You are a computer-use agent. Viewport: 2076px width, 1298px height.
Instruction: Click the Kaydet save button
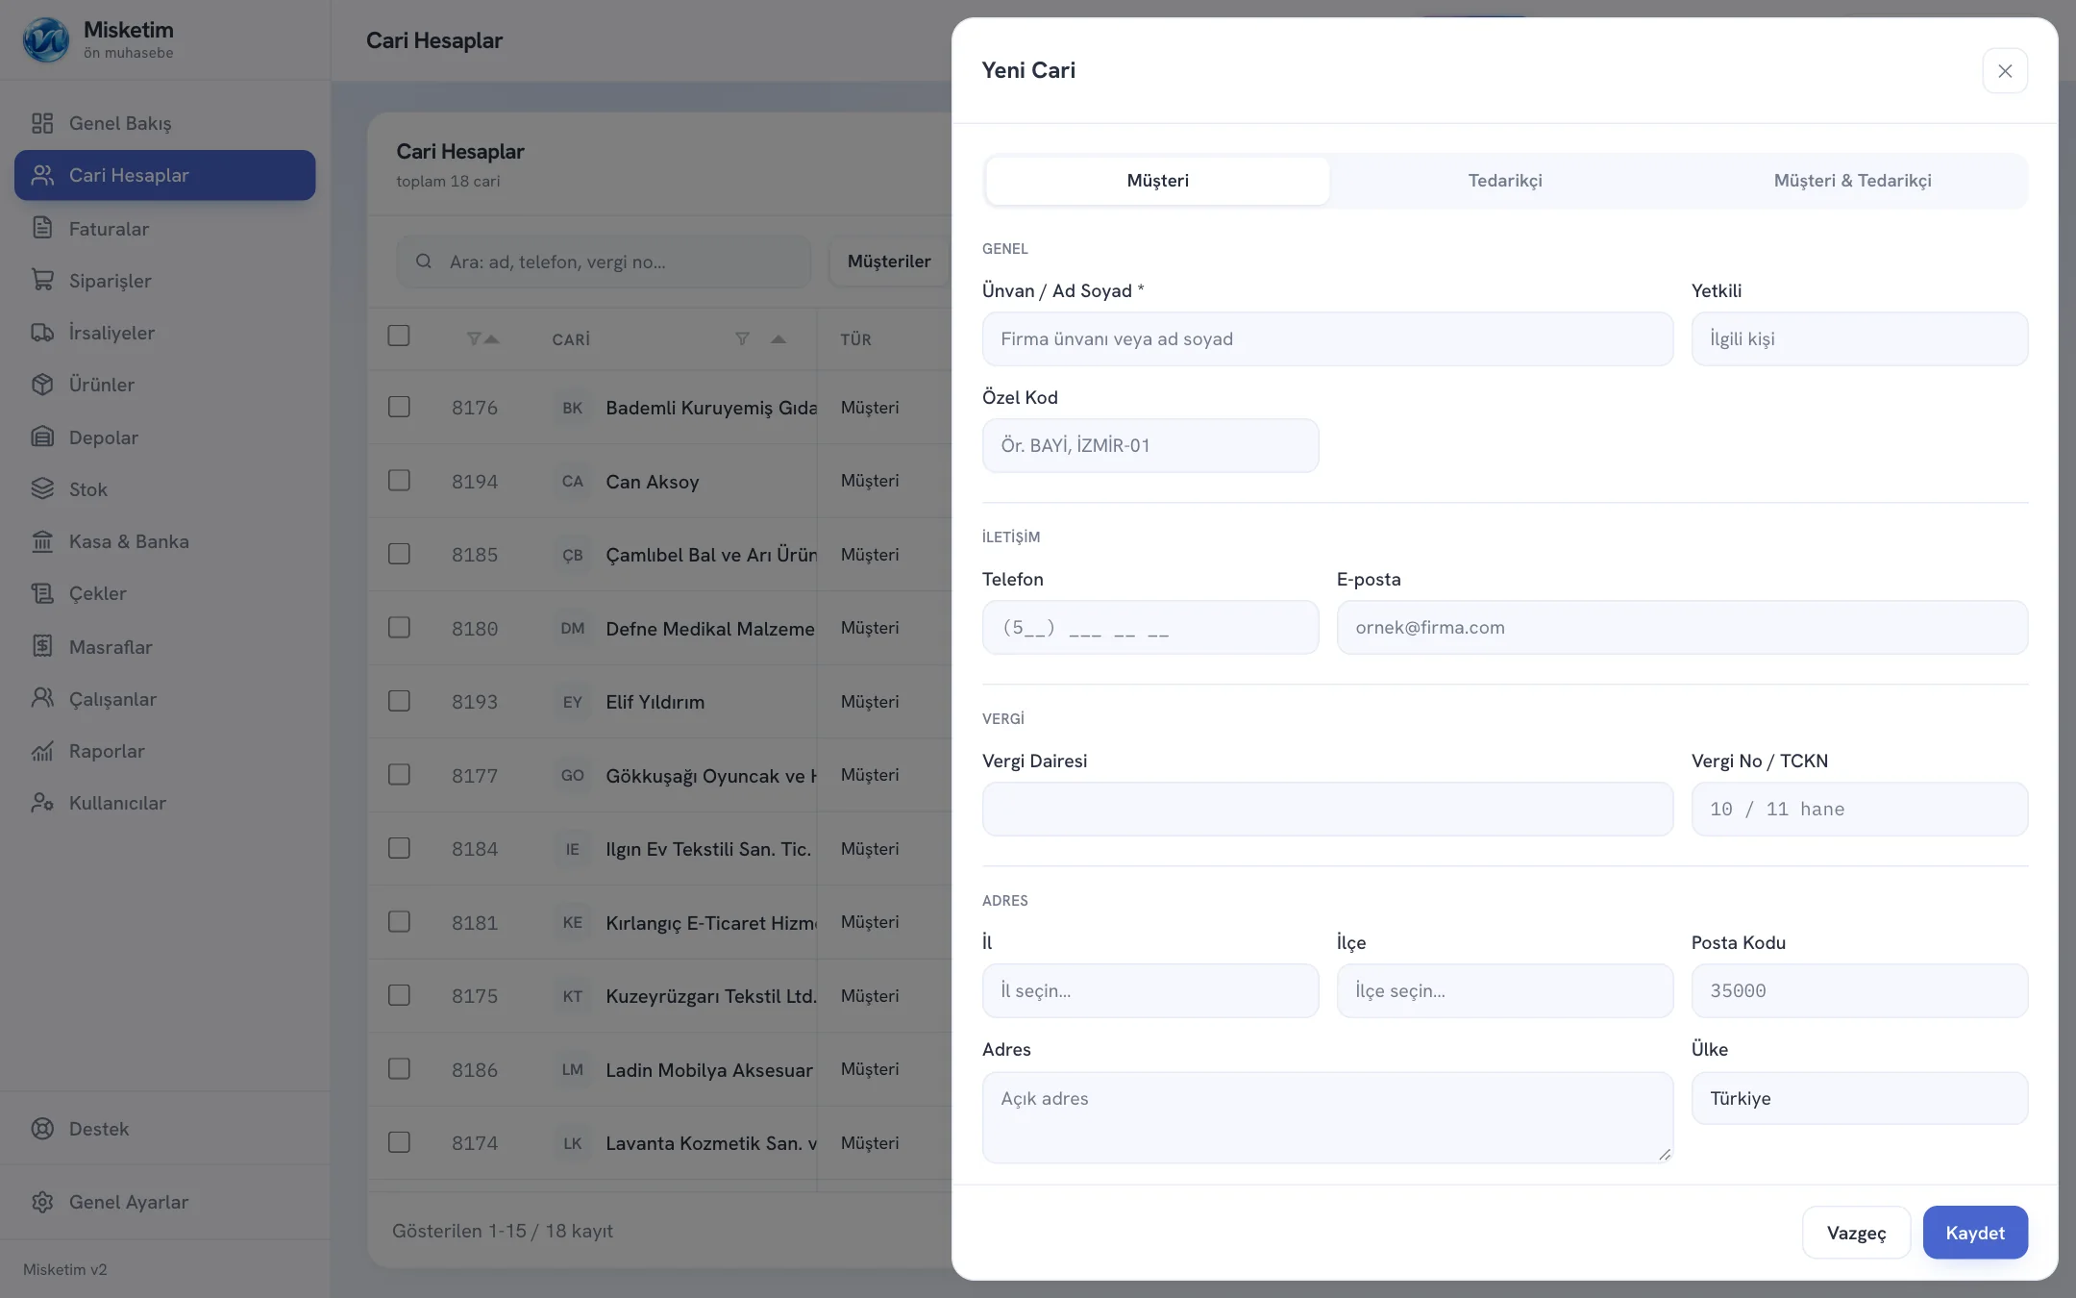pos(1975,1233)
